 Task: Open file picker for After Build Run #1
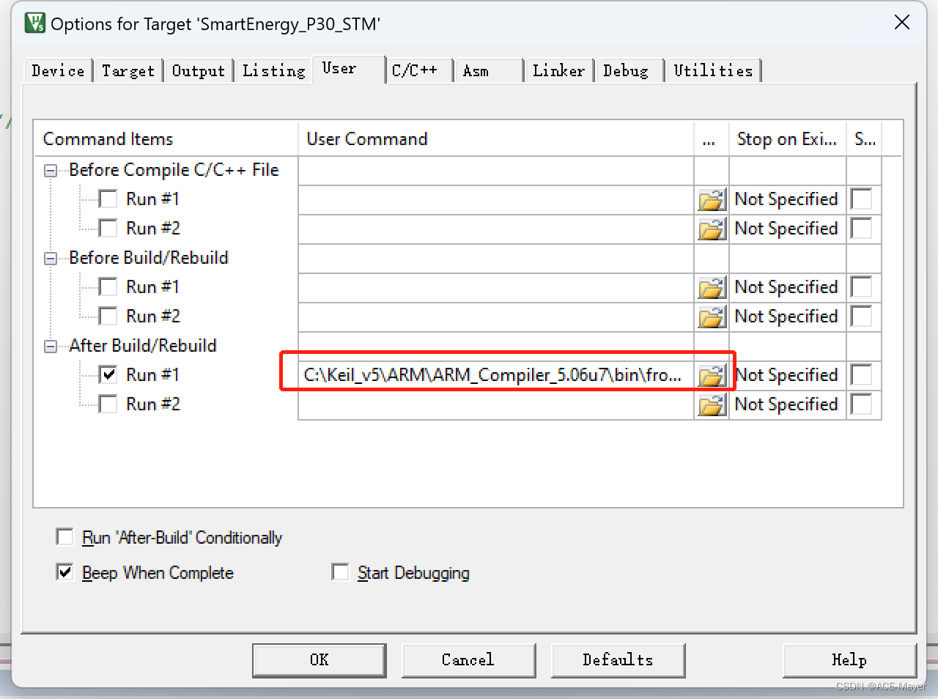tap(711, 374)
